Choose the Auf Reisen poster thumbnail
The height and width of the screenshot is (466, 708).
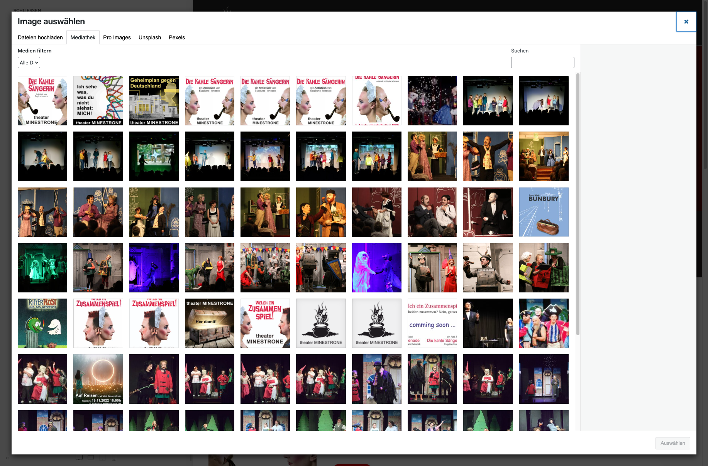click(98, 378)
